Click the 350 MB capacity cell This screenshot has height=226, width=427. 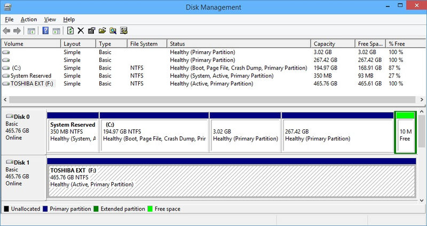click(322, 76)
